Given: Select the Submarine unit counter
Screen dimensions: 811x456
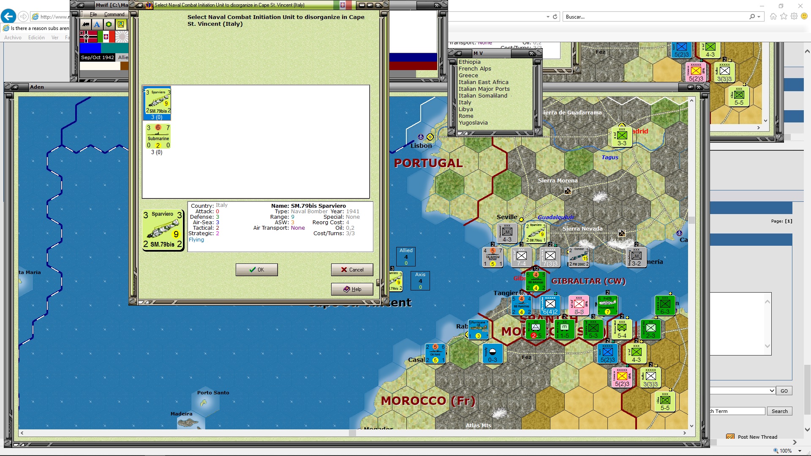Looking at the screenshot, I should click(158, 136).
